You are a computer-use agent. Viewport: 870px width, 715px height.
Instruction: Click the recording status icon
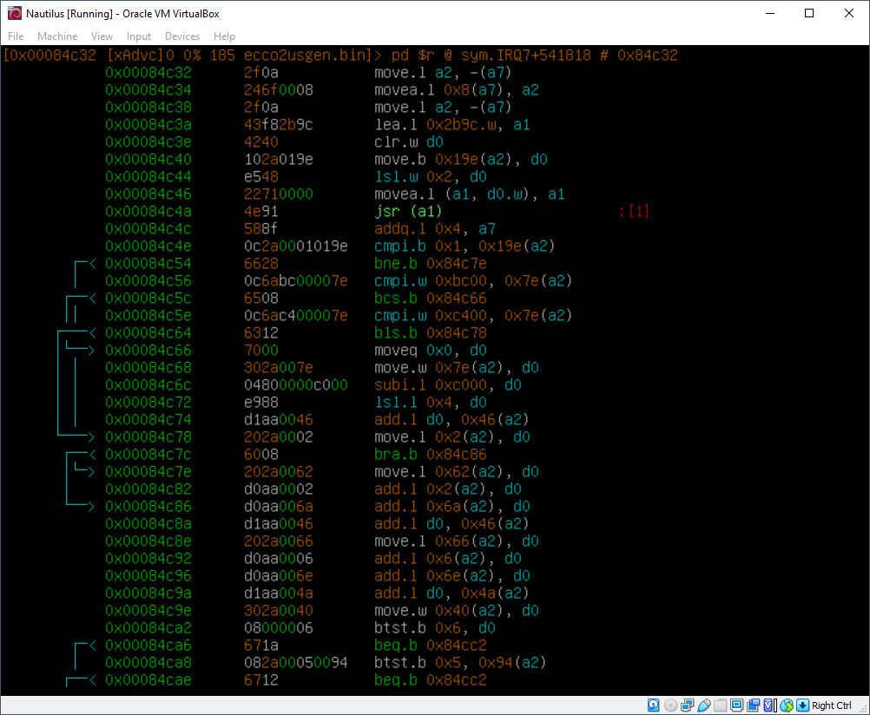point(753,705)
